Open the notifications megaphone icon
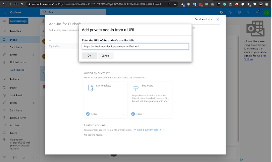This screenshot has height=162, width=272. click(258, 12)
